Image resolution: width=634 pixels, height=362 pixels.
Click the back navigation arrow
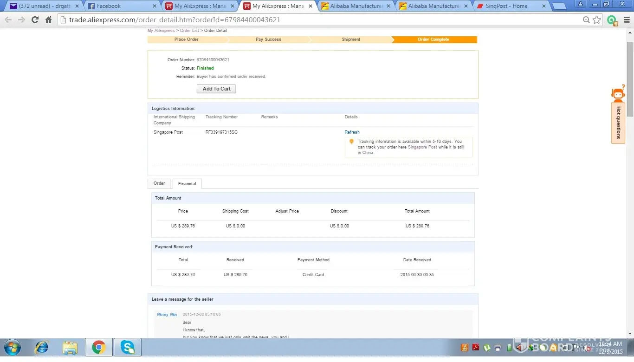point(8,20)
